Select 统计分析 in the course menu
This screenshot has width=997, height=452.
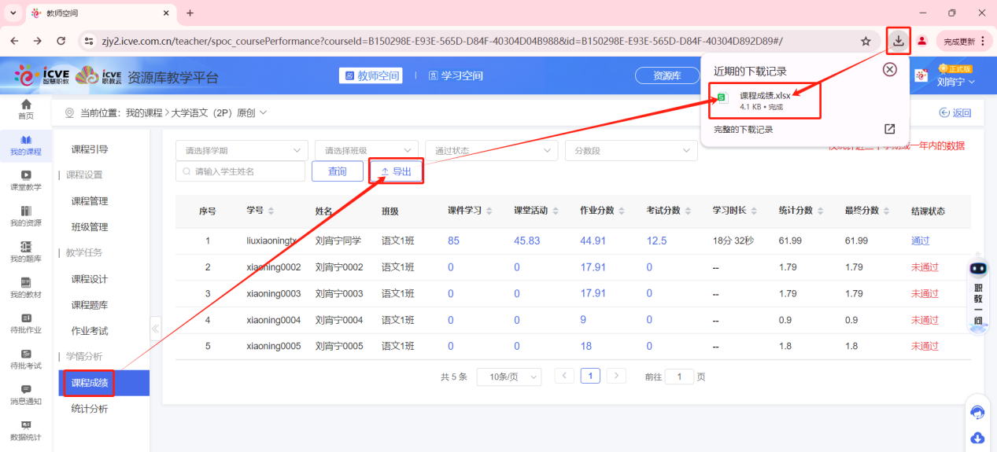(90, 409)
